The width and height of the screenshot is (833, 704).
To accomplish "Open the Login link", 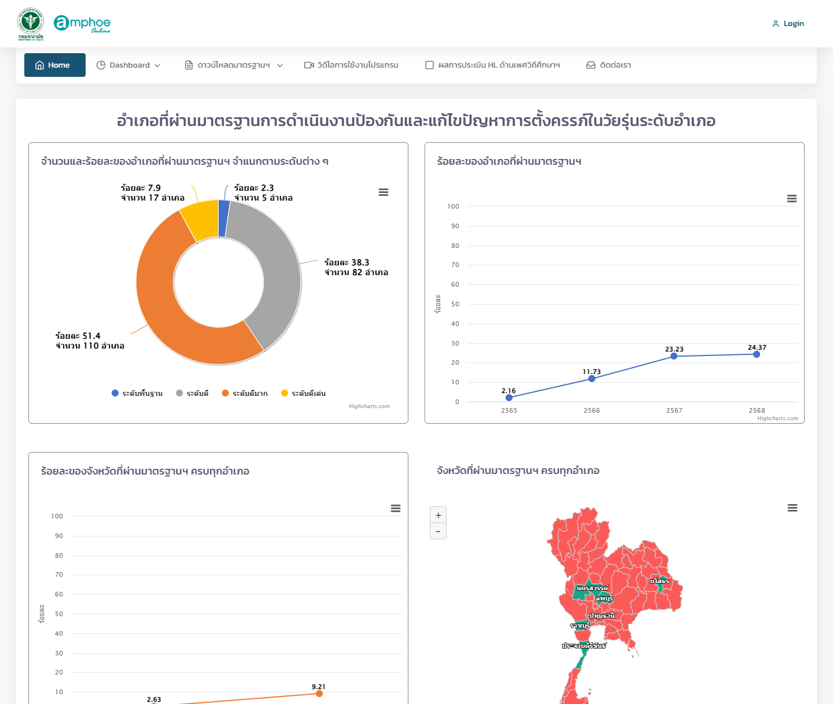I will coord(788,24).
